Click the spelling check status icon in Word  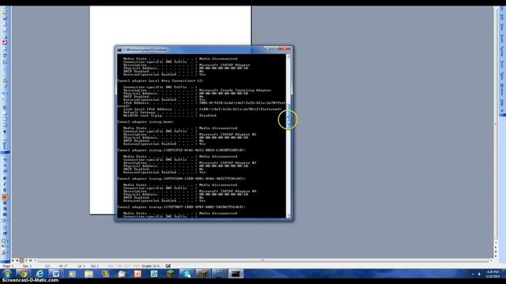pyautogui.click(x=168, y=266)
